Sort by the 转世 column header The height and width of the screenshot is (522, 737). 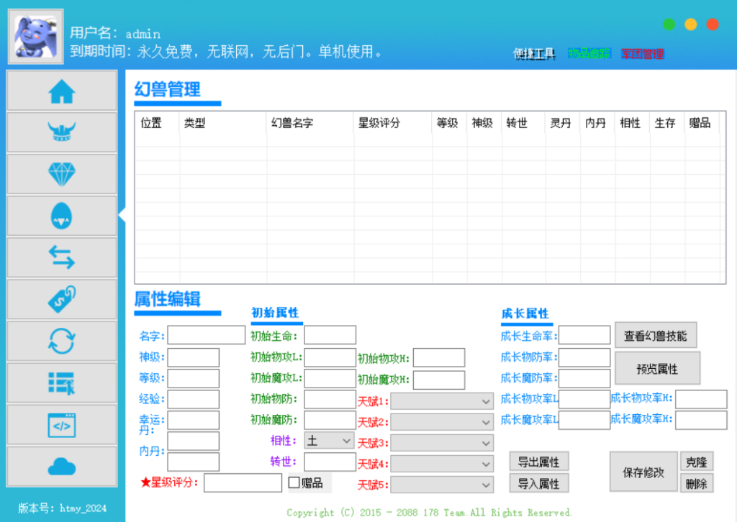(523, 123)
